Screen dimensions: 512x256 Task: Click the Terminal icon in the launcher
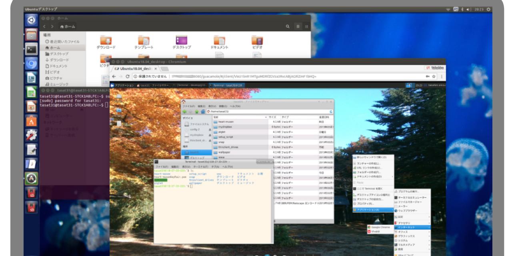click(x=32, y=49)
